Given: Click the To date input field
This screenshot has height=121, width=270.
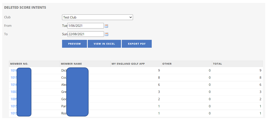Looking at the screenshot, I should click(x=85, y=34).
